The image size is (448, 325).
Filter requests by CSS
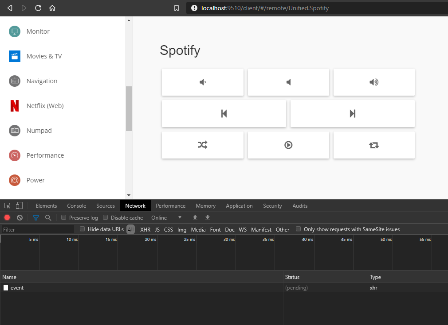[x=169, y=229]
